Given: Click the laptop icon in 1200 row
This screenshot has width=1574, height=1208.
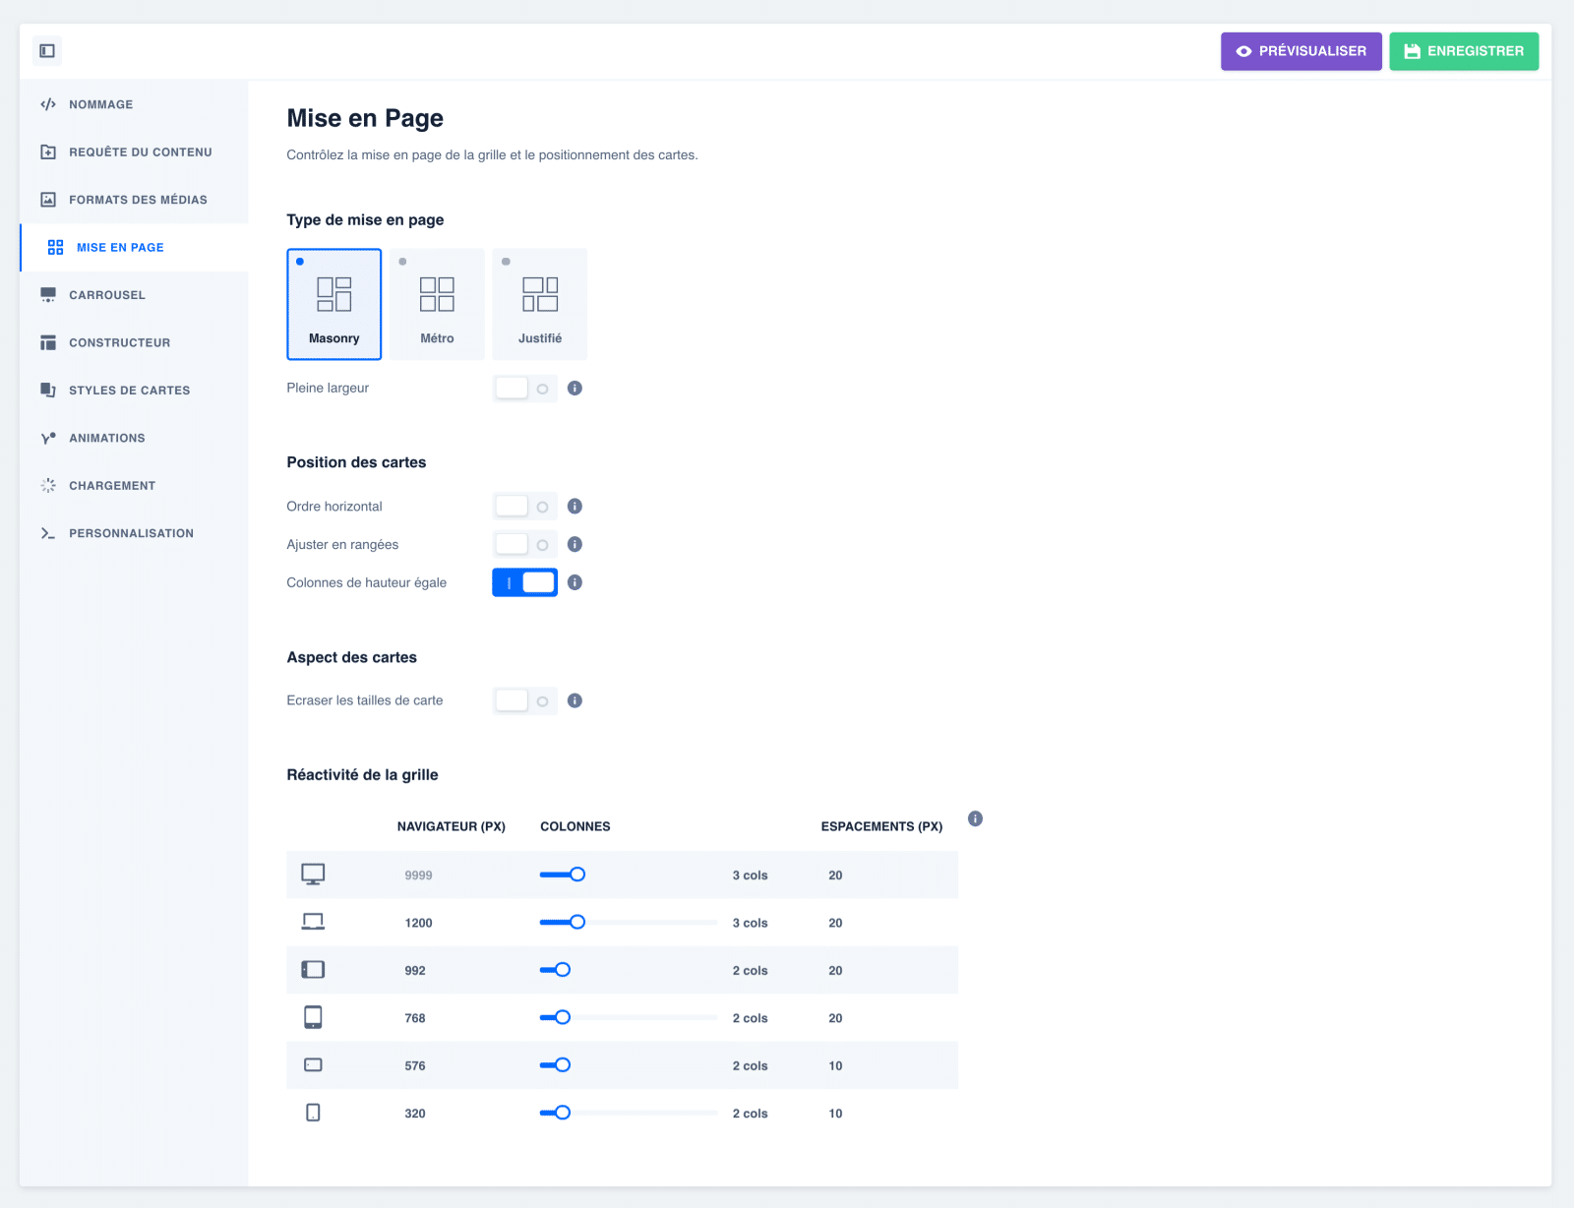Looking at the screenshot, I should (313, 923).
